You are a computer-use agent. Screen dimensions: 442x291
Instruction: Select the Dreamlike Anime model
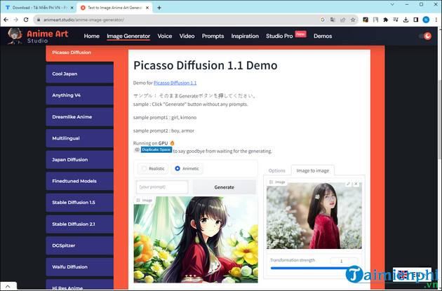[80, 116]
